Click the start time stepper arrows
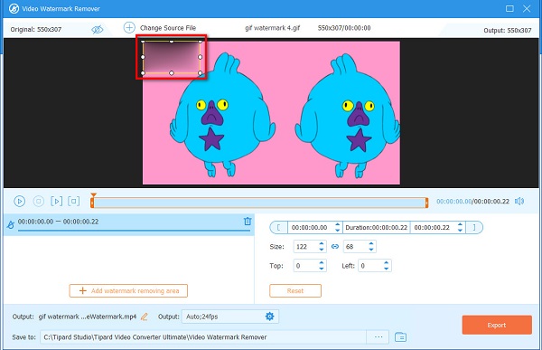This screenshot has width=542, height=350. 337,227
